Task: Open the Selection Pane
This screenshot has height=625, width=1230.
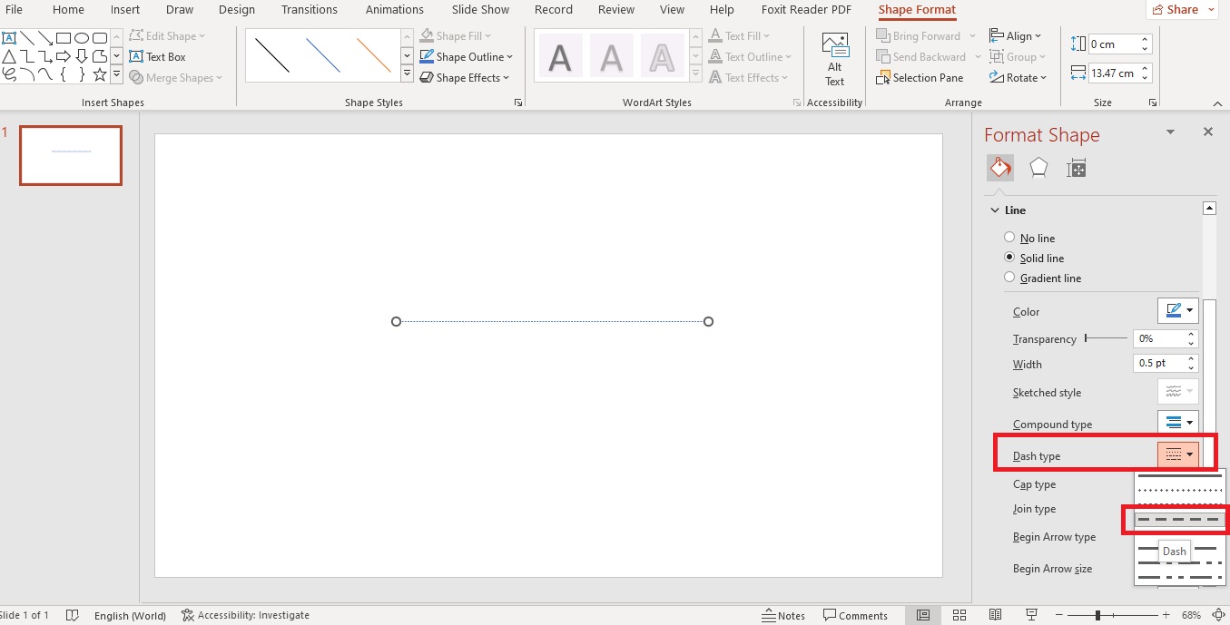Action: point(920,77)
